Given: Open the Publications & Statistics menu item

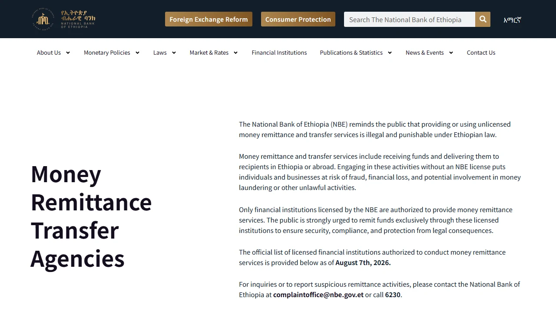Looking at the screenshot, I should click(351, 52).
